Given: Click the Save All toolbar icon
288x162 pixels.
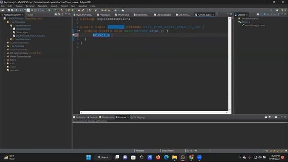Looking at the screenshot, I should [x=12, y=10].
